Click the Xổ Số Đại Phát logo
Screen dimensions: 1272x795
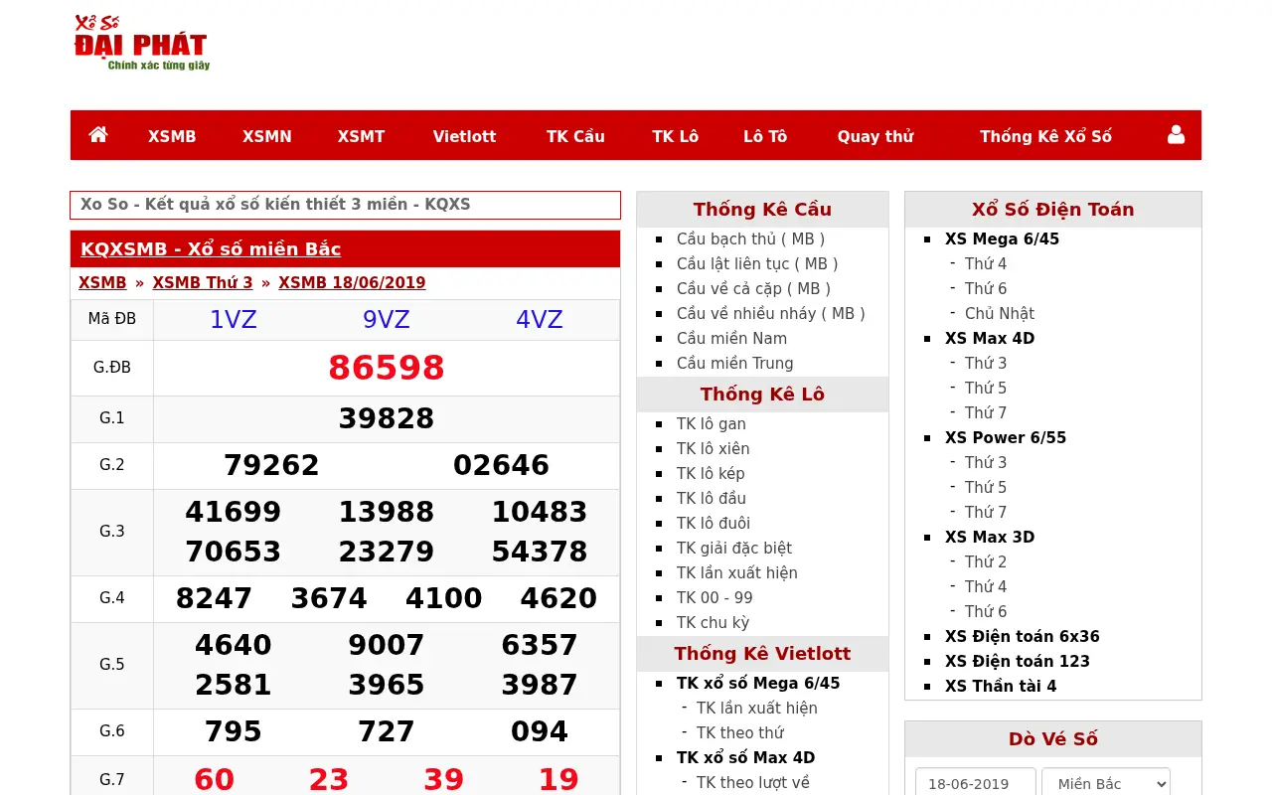[141, 43]
